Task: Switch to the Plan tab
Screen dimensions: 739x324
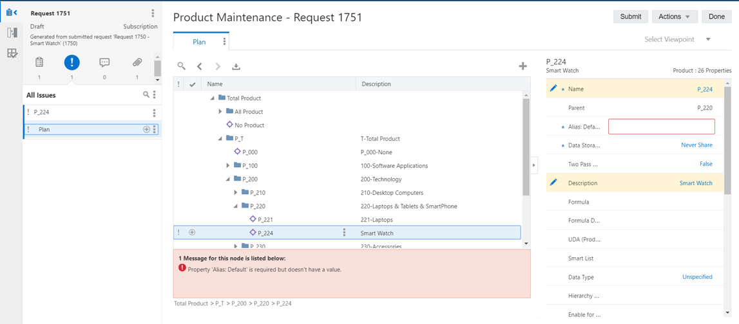Action: click(199, 42)
